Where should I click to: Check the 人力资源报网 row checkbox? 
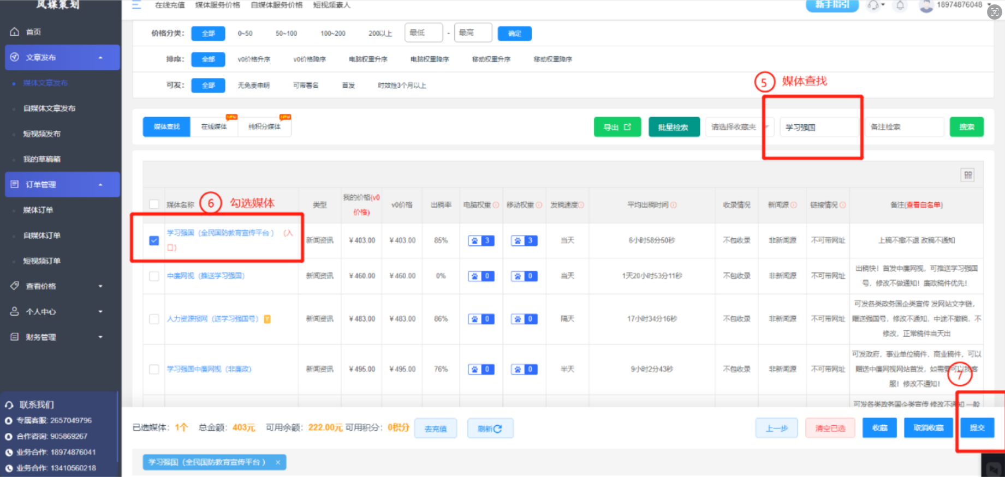pyautogui.click(x=154, y=319)
